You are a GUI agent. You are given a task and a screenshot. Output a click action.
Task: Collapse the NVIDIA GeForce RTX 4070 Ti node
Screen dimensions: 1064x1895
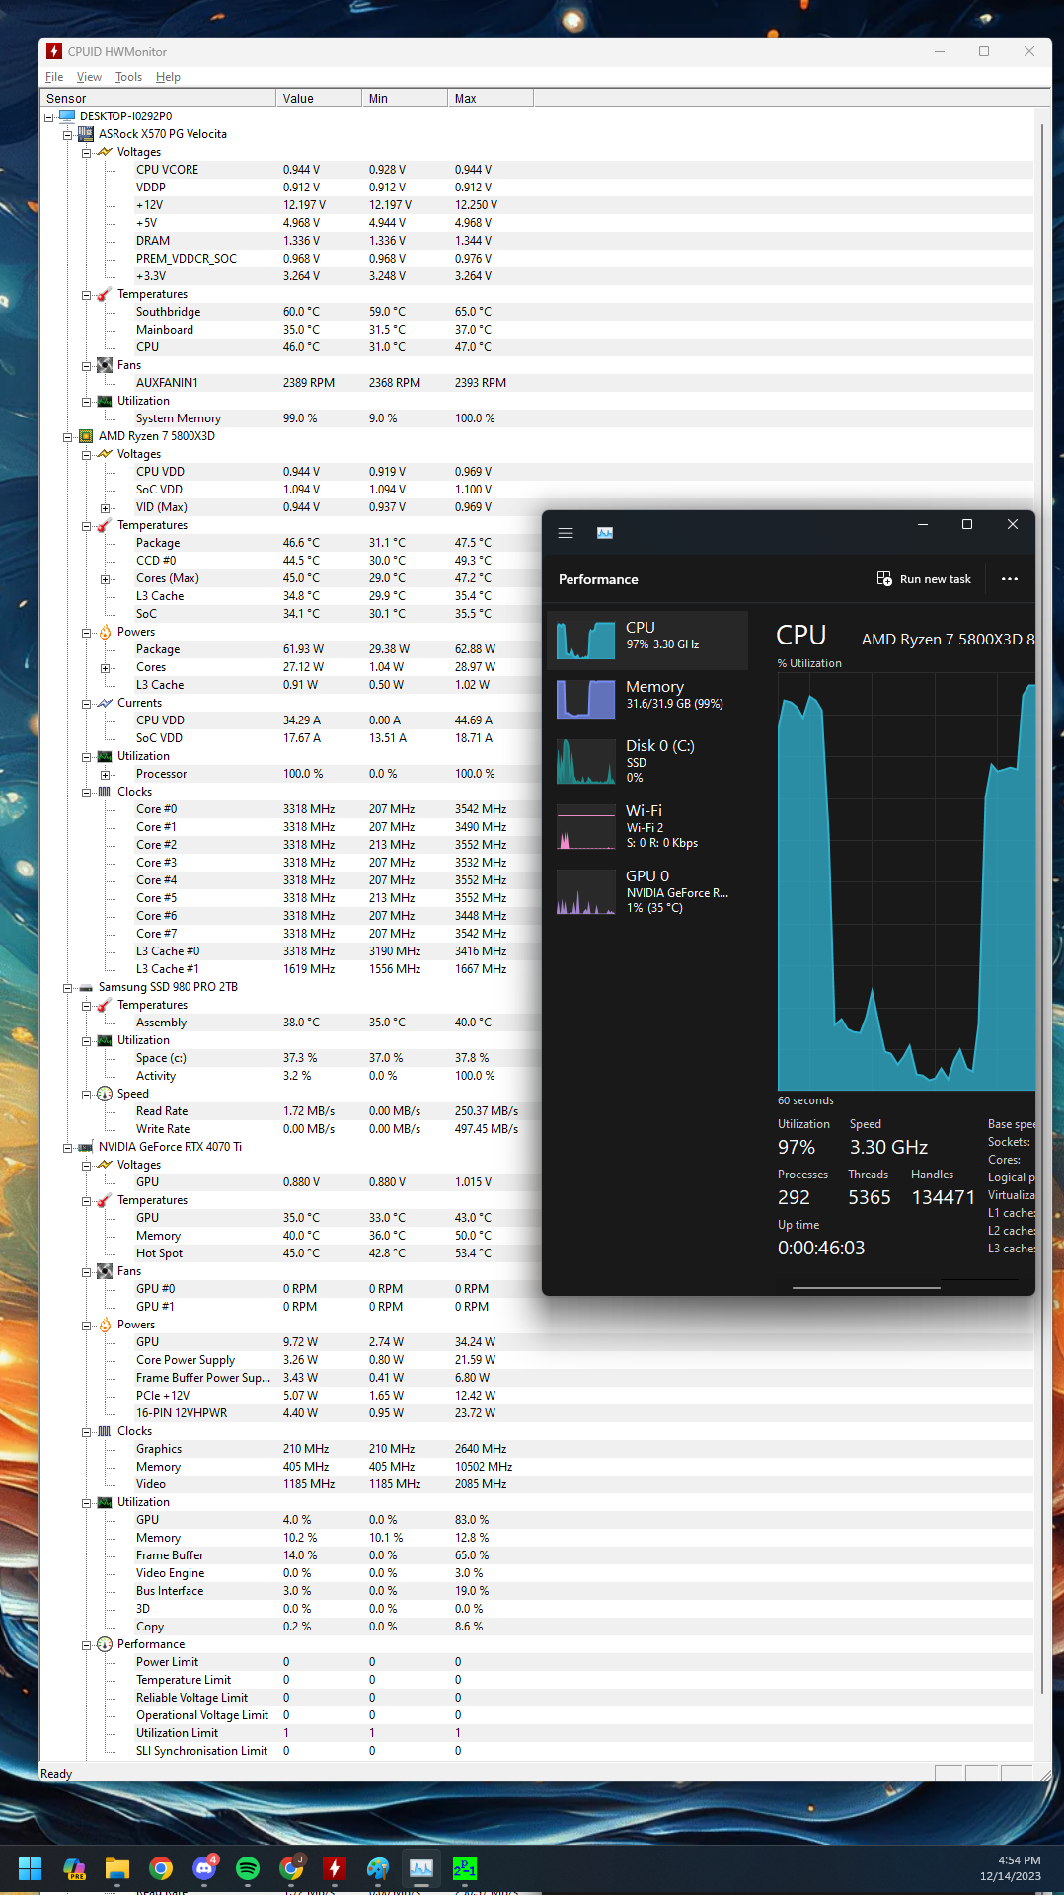pyautogui.click(x=67, y=1147)
